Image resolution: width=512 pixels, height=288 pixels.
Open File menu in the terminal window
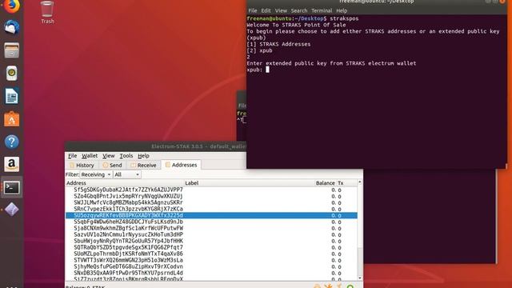pyautogui.click(x=253, y=10)
